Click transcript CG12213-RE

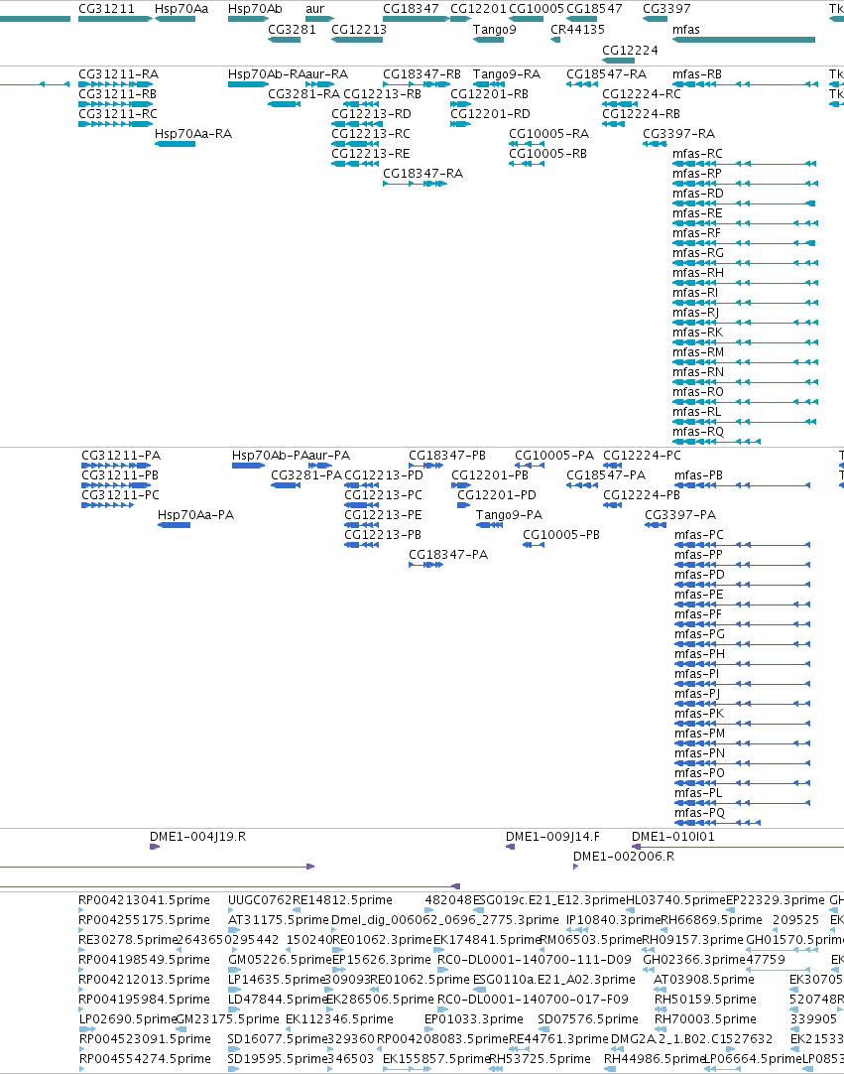[357, 164]
